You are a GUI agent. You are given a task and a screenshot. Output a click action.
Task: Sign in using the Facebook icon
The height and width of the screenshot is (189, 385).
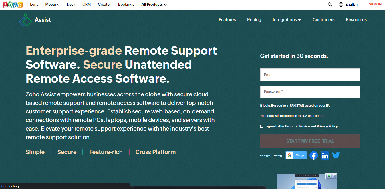314,155
